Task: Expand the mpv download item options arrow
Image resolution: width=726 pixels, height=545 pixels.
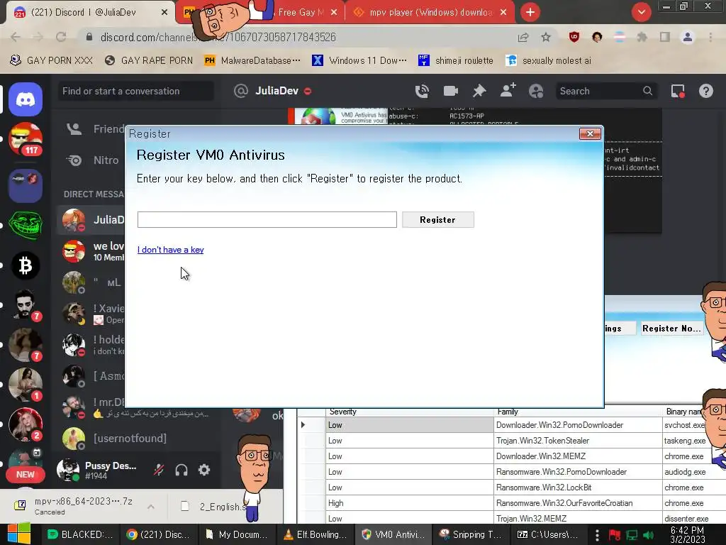Action: click(x=151, y=507)
